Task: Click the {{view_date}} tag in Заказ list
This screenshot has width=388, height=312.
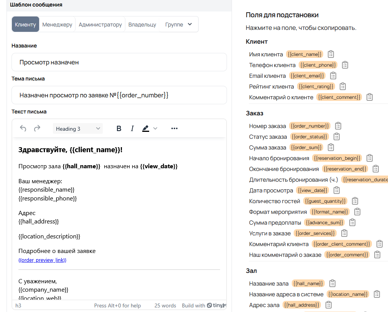Action: (312, 190)
